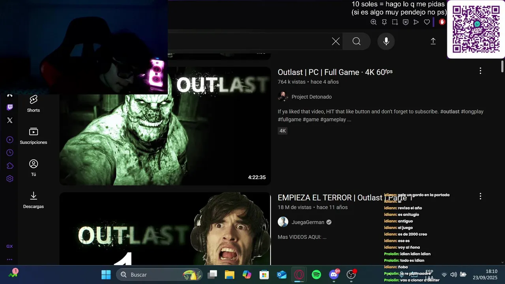This screenshot has width=505, height=284.
Task: Click the YouTube search magnifier button
Action: [357, 41]
